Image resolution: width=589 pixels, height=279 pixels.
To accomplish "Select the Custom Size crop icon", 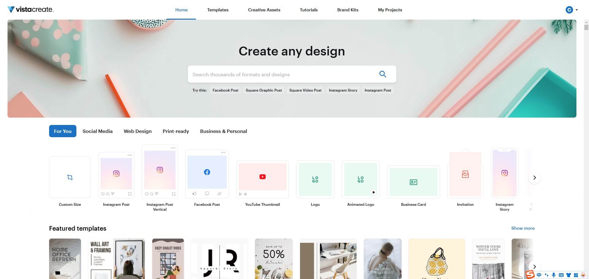I will [x=70, y=177].
